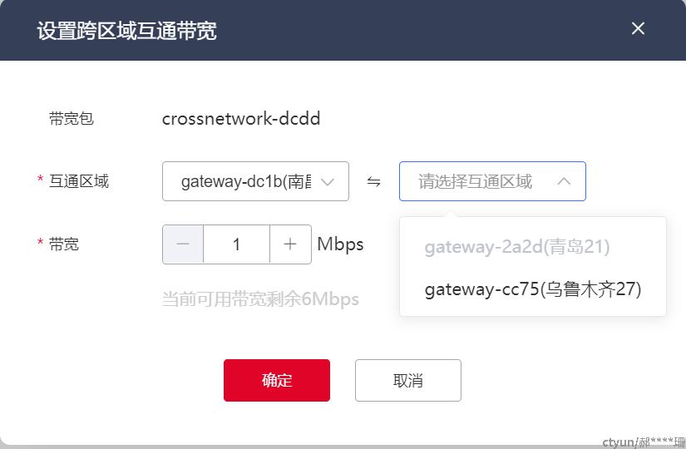Image resolution: width=686 pixels, height=449 pixels.
Task: Click the 请选择互通区域 dropdown field
Action: (x=492, y=181)
